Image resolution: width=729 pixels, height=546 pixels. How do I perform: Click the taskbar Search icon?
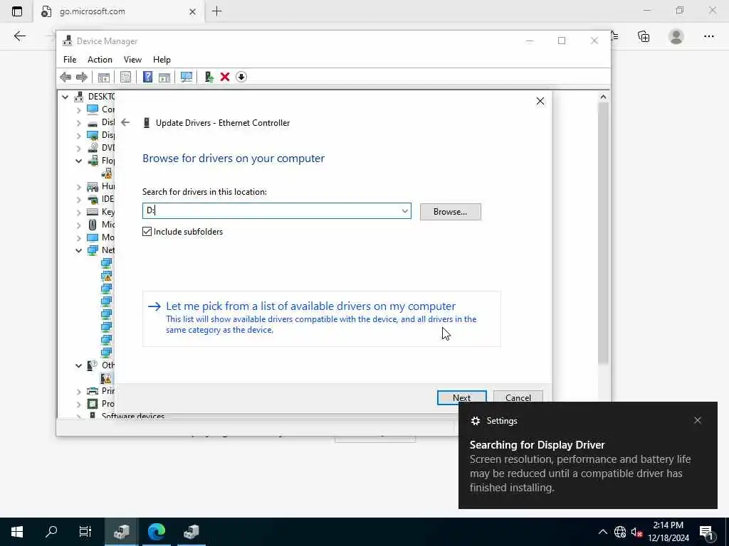point(51,531)
